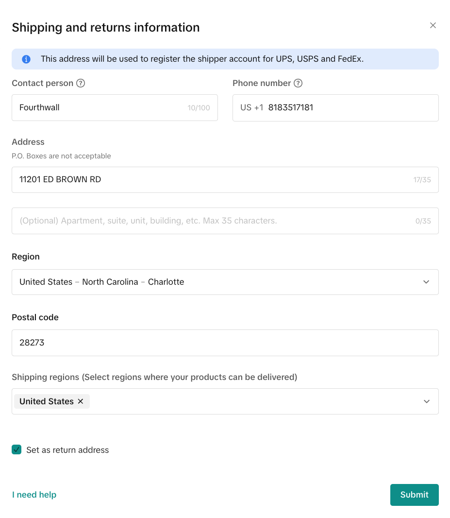The image size is (450, 518).
Task: Focus the Contact person field with Fourthwall
Action: (x=115, y=108)
